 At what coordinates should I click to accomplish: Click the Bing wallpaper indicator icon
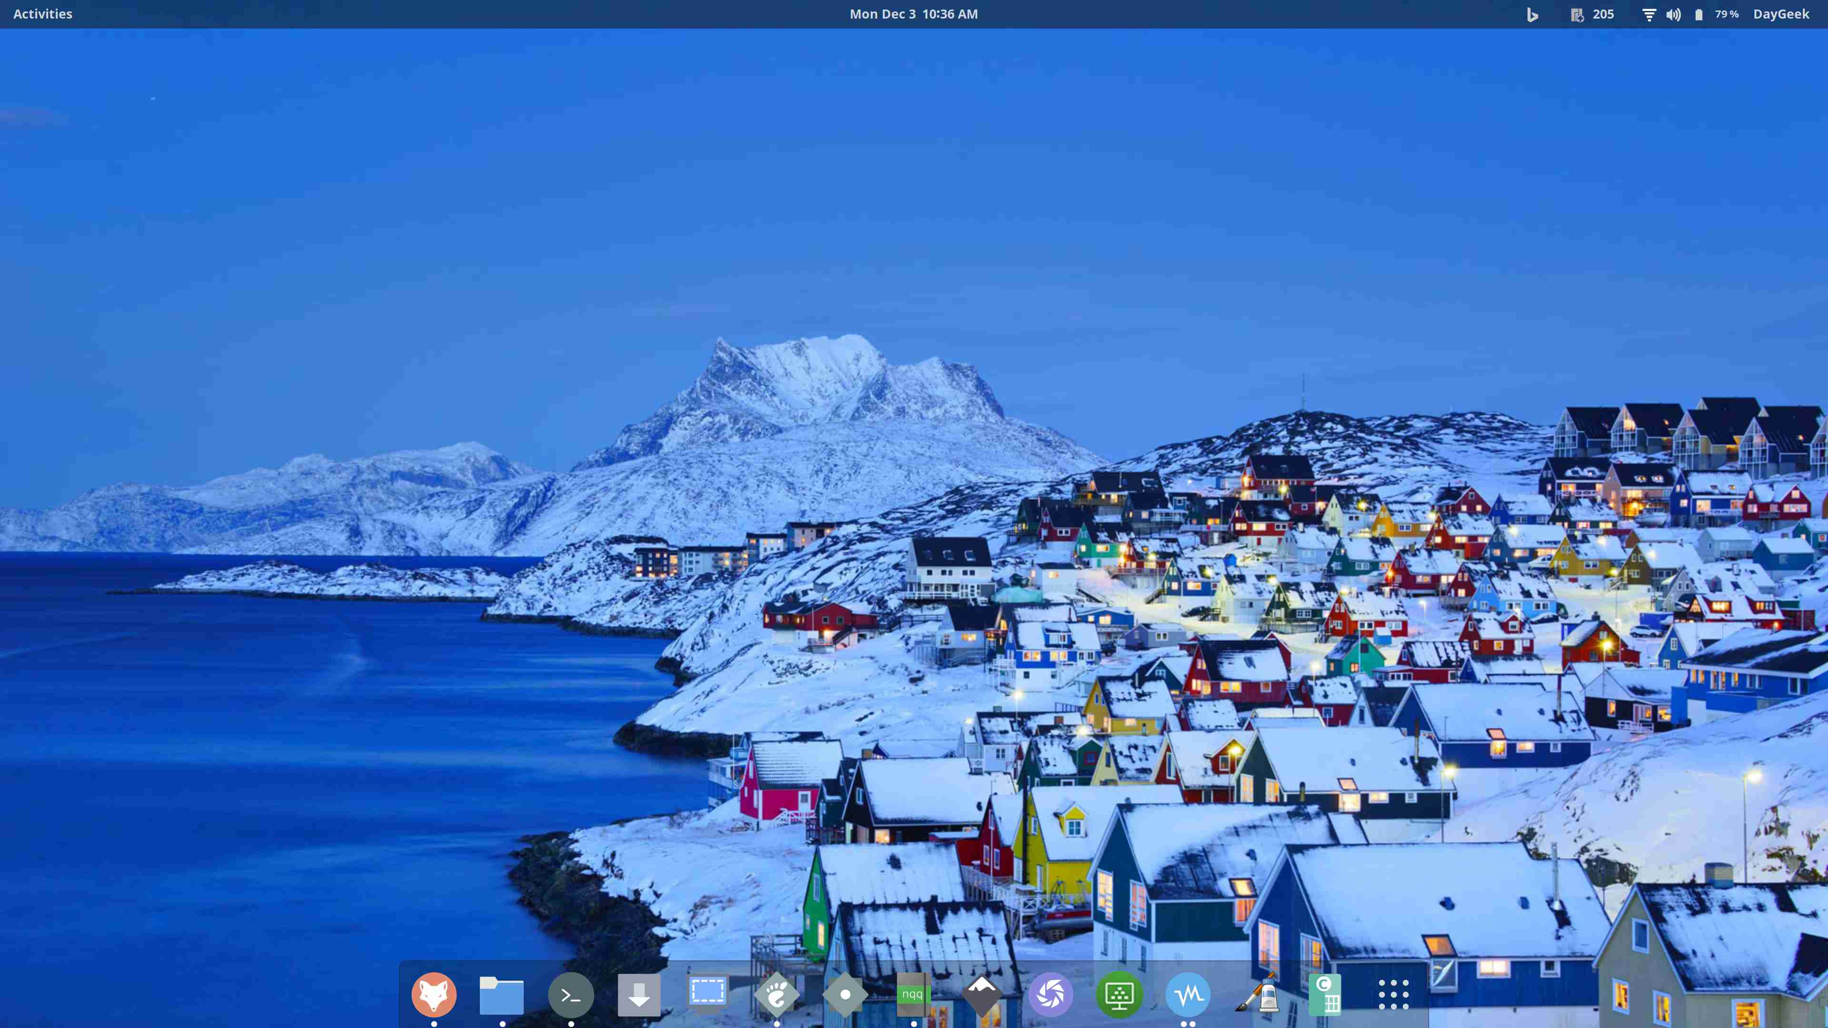(1532, 14)
